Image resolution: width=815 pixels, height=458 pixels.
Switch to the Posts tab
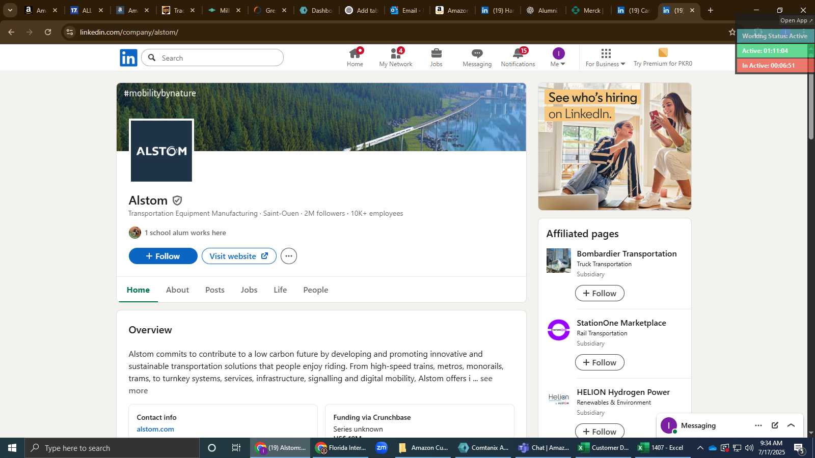click(x=215, y=290)
